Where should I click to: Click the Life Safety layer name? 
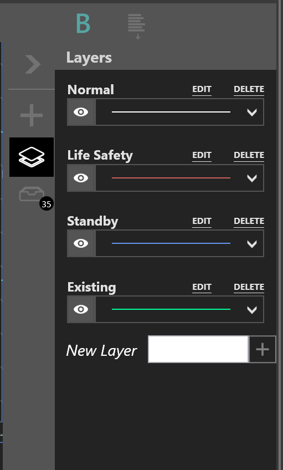pos(100,156)
